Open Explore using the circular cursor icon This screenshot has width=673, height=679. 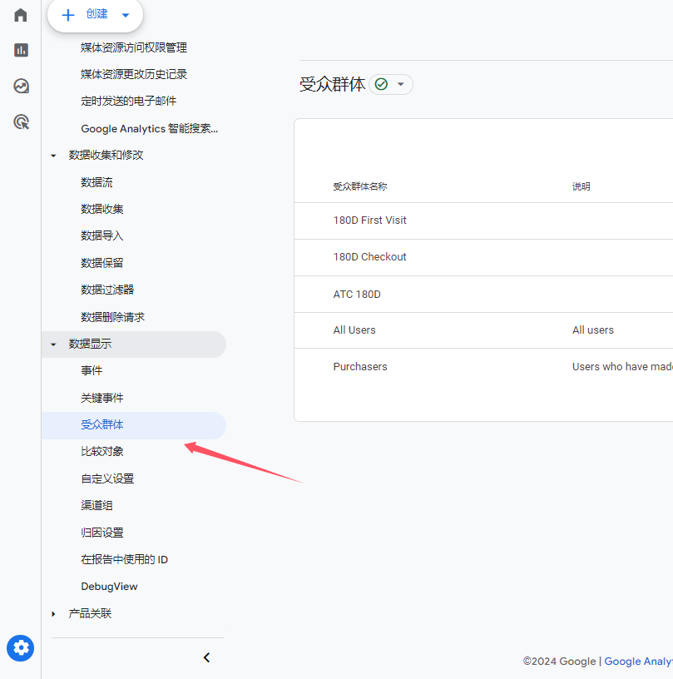tap(20, 121)
